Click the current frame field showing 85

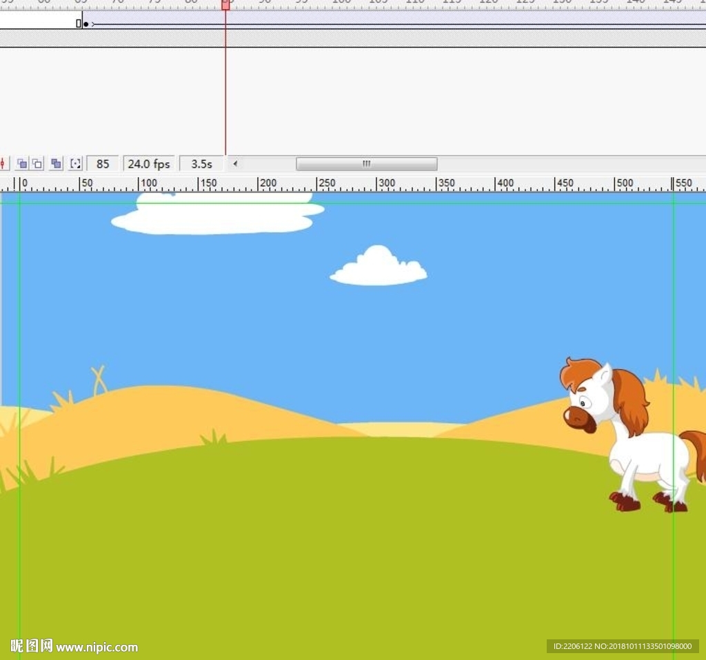click(103, 164)
